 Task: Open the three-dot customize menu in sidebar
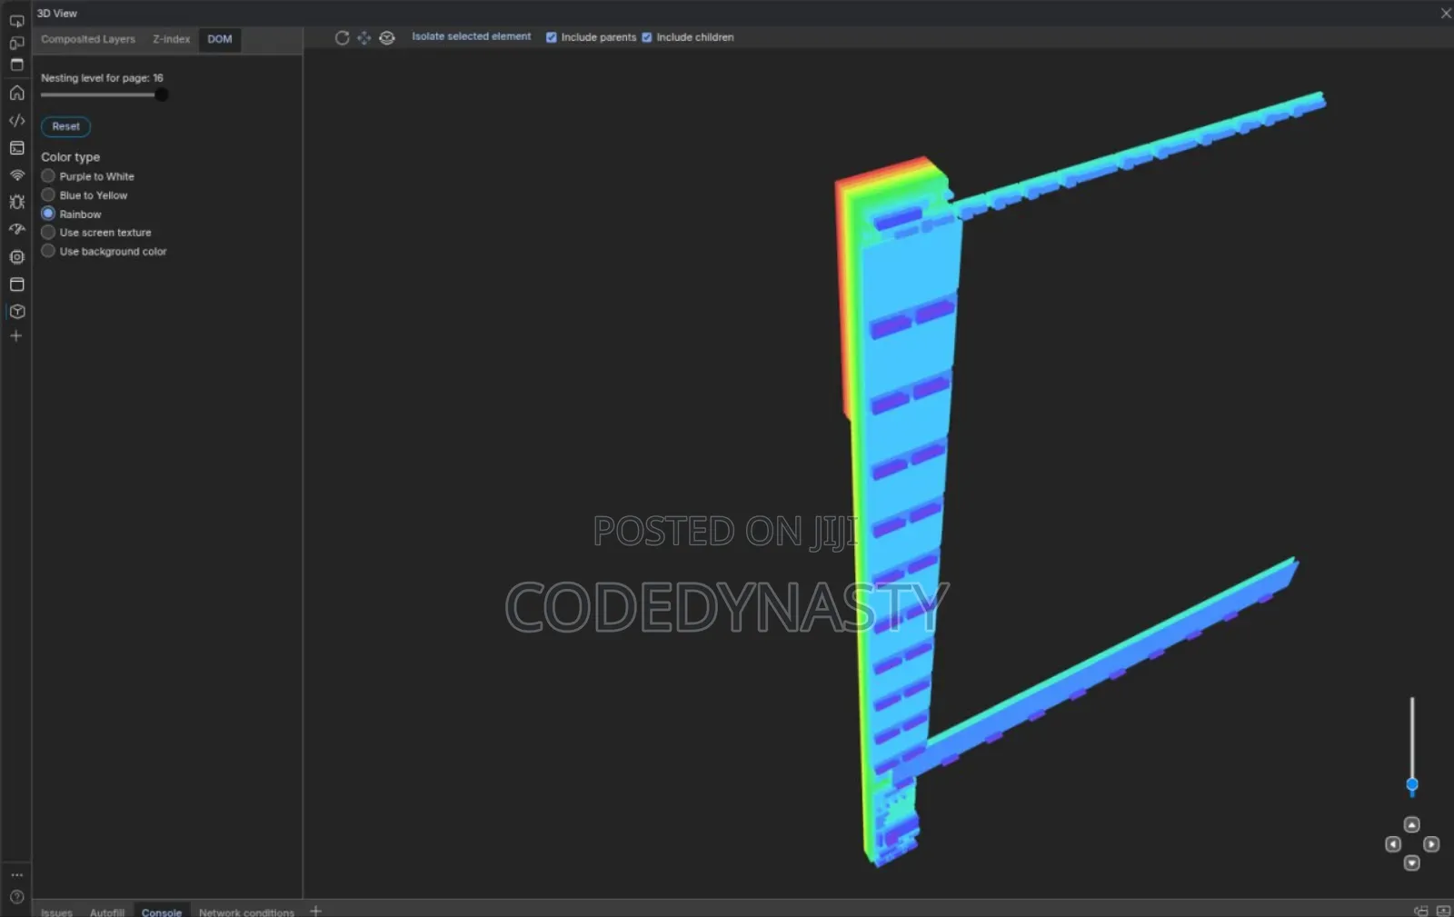16,874
